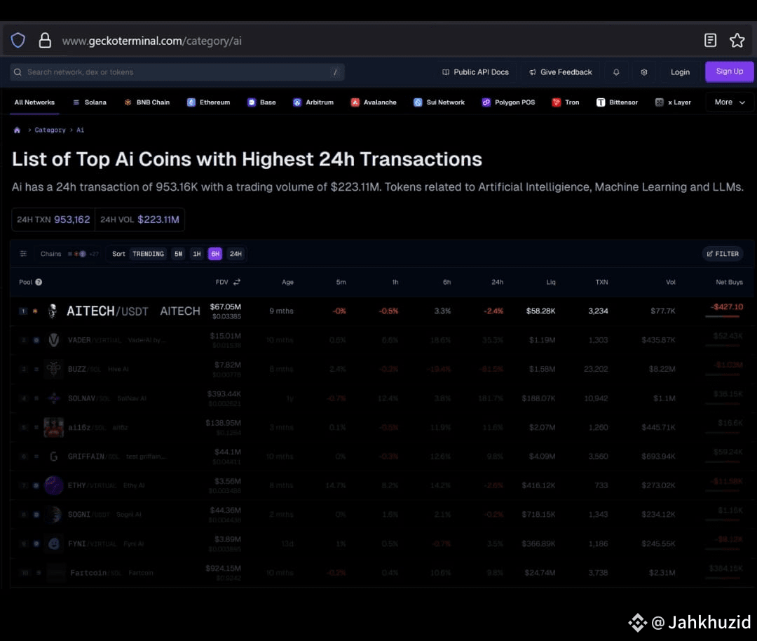Sort table by Net Buys column header
757x641 pixels.
pyautogui.click(x=729, y=282)
